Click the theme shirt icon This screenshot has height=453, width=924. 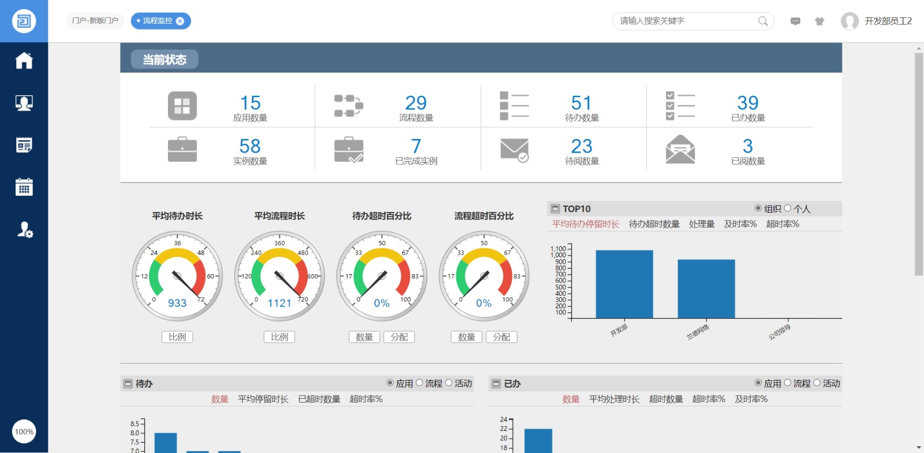(x=819, y=21)
